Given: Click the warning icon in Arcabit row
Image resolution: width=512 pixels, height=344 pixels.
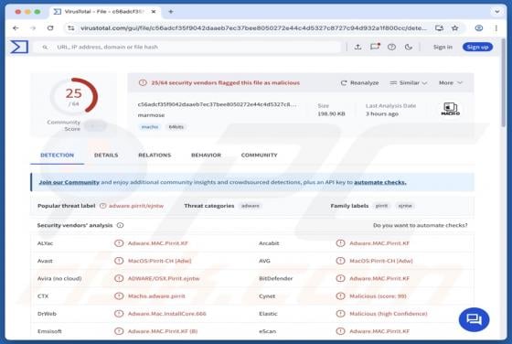Looking at the screenshot, I should click(340, 243).
